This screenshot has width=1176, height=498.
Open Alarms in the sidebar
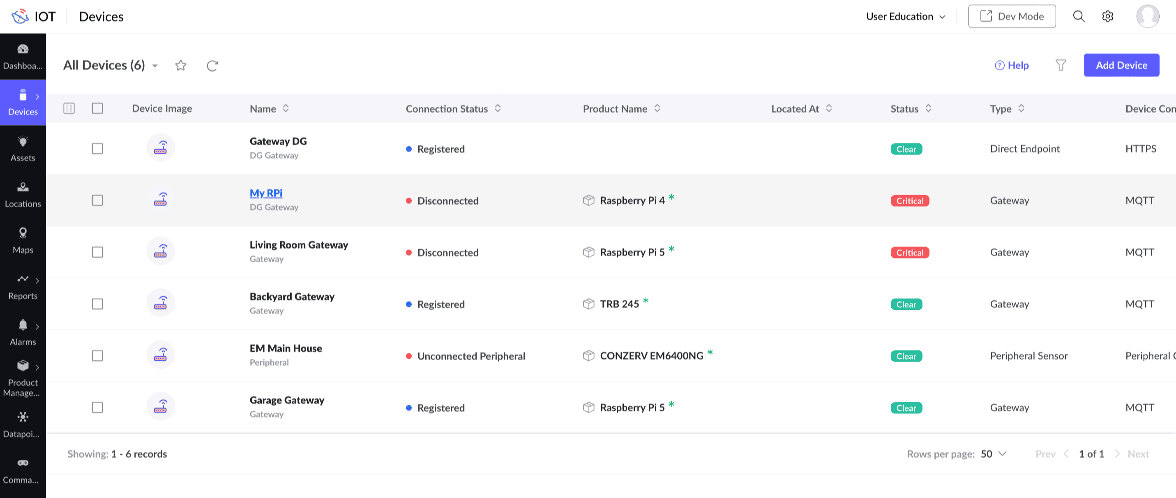coord(23,332)
